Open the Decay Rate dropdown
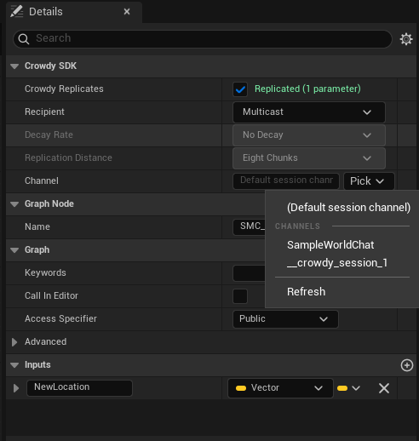 (309, 135)
